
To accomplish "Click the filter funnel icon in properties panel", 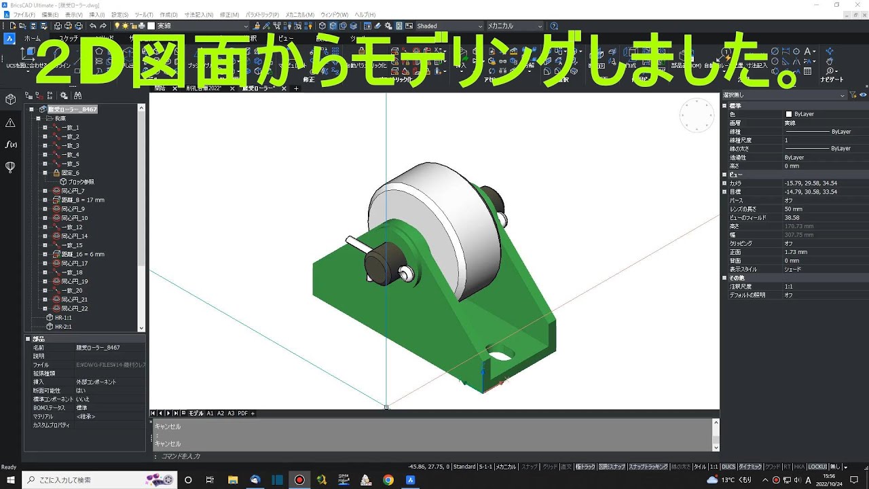I will tap(853, 96).
